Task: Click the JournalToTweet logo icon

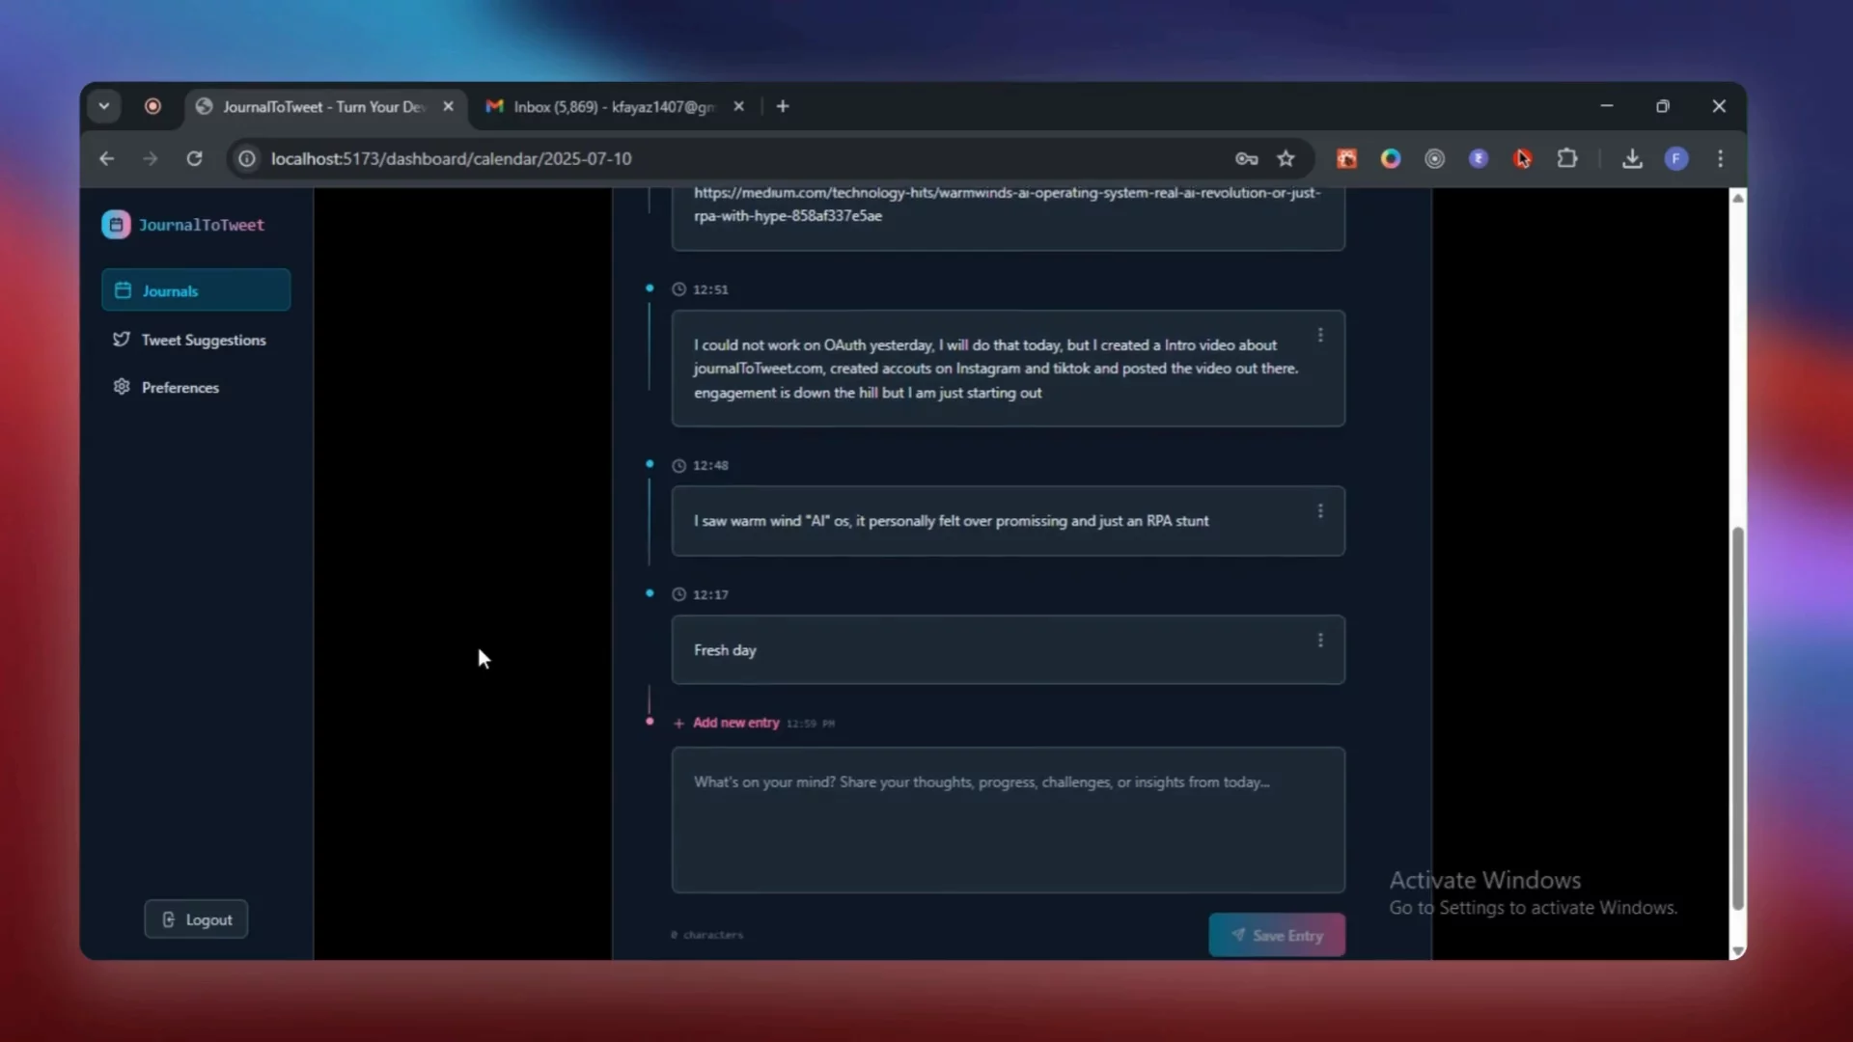Action: click(x=116, y=225)
